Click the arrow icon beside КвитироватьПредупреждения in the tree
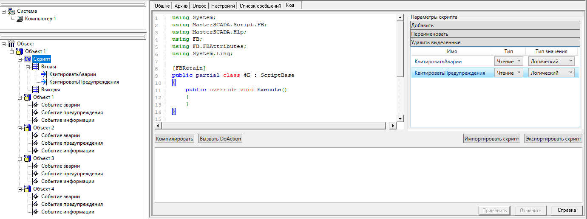 [44, 82]
